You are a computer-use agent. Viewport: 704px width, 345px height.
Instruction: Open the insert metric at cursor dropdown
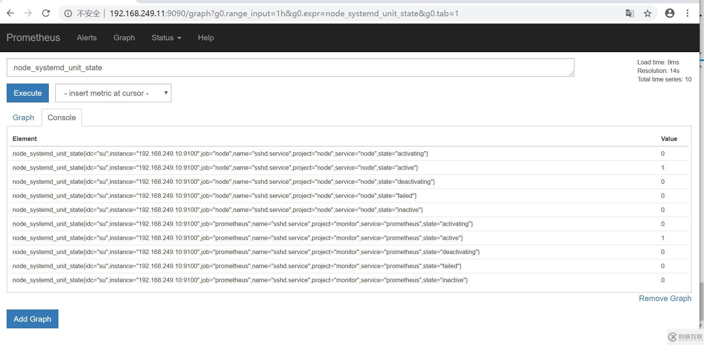pos(113,93)
